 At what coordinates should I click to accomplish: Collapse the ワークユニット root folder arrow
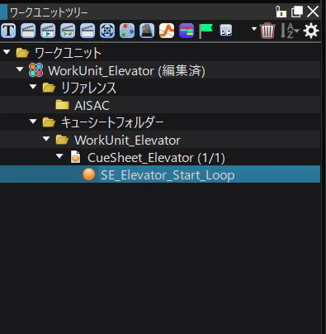point(7,52)
